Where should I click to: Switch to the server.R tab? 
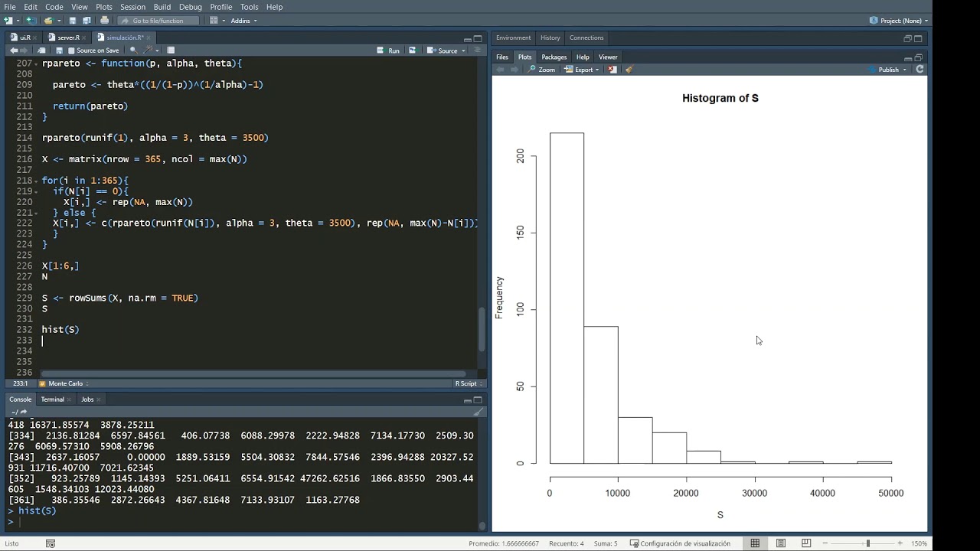pyautogui.click(x=68, y=37)
